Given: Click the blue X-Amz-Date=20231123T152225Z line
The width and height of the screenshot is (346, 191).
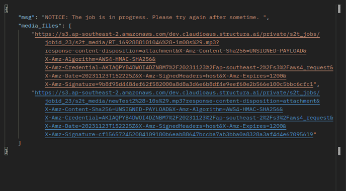Looking at the screenshot, I should tap(165, 126).
